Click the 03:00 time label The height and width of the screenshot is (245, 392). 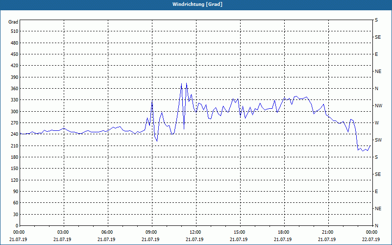click(64, 232)
